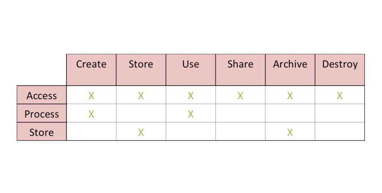Click the Archive column header
This screenshot has width=382, height=193.
tap(290, 70)
